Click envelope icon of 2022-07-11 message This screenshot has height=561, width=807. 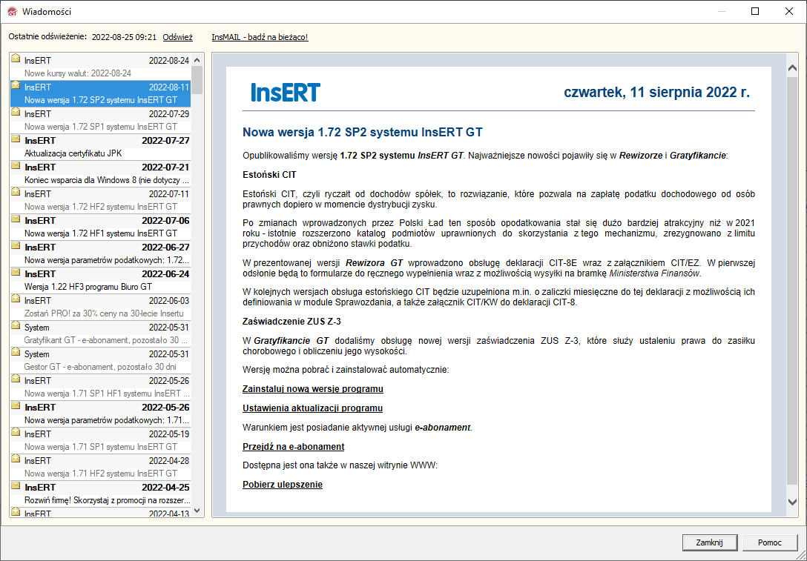[16, 192]
